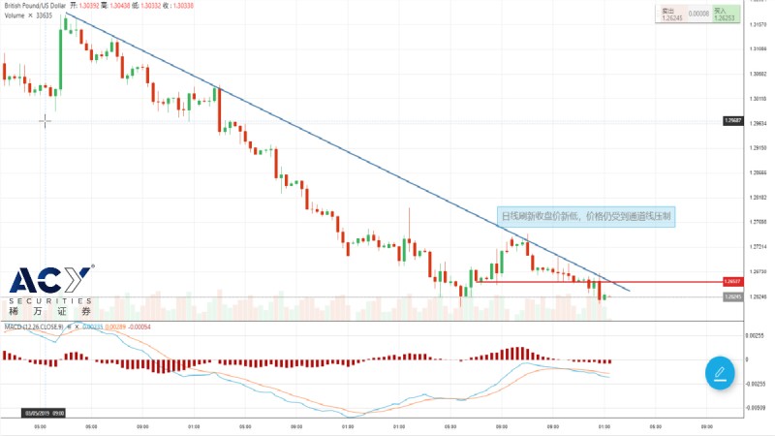Click the Volume indicator label
This screenshot has height=436, width=775.
pos(15,16)
